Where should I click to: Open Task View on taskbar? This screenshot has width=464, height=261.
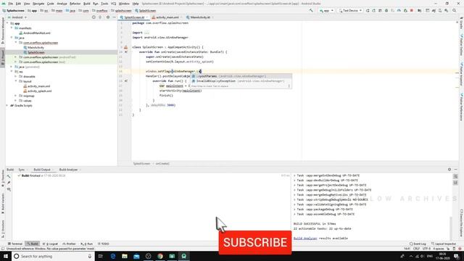(x=101, y=256)
